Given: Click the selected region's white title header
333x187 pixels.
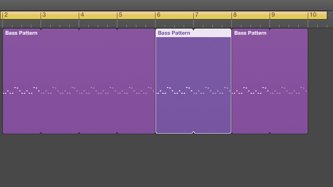Looking at the screenshot, I should coord(194,33).
